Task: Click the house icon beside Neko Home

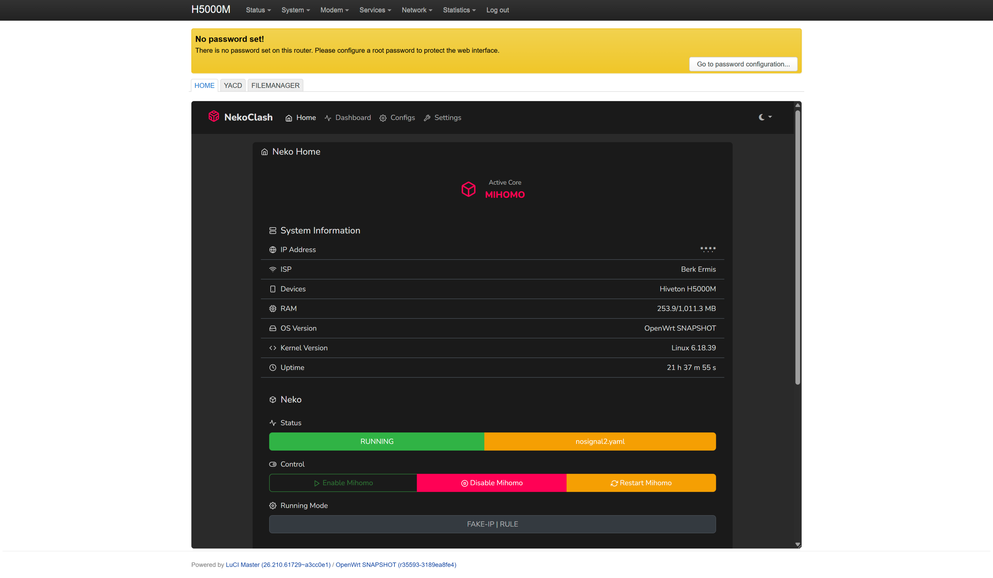Action: [265, 152]
